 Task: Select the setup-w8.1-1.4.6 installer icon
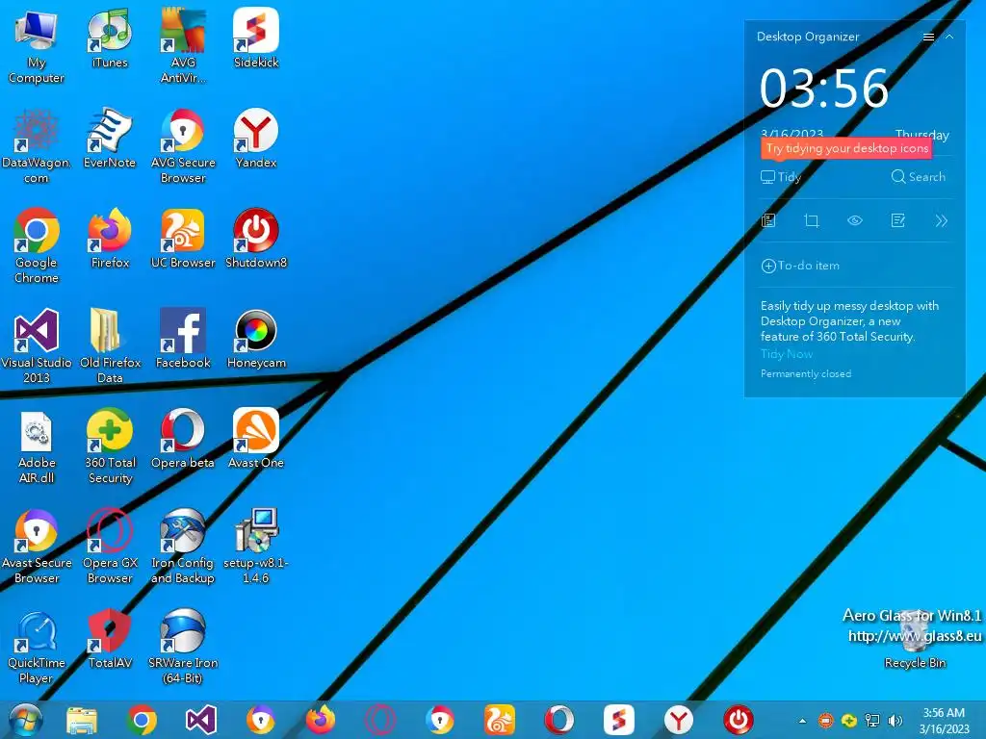click(x=256, y=547)
